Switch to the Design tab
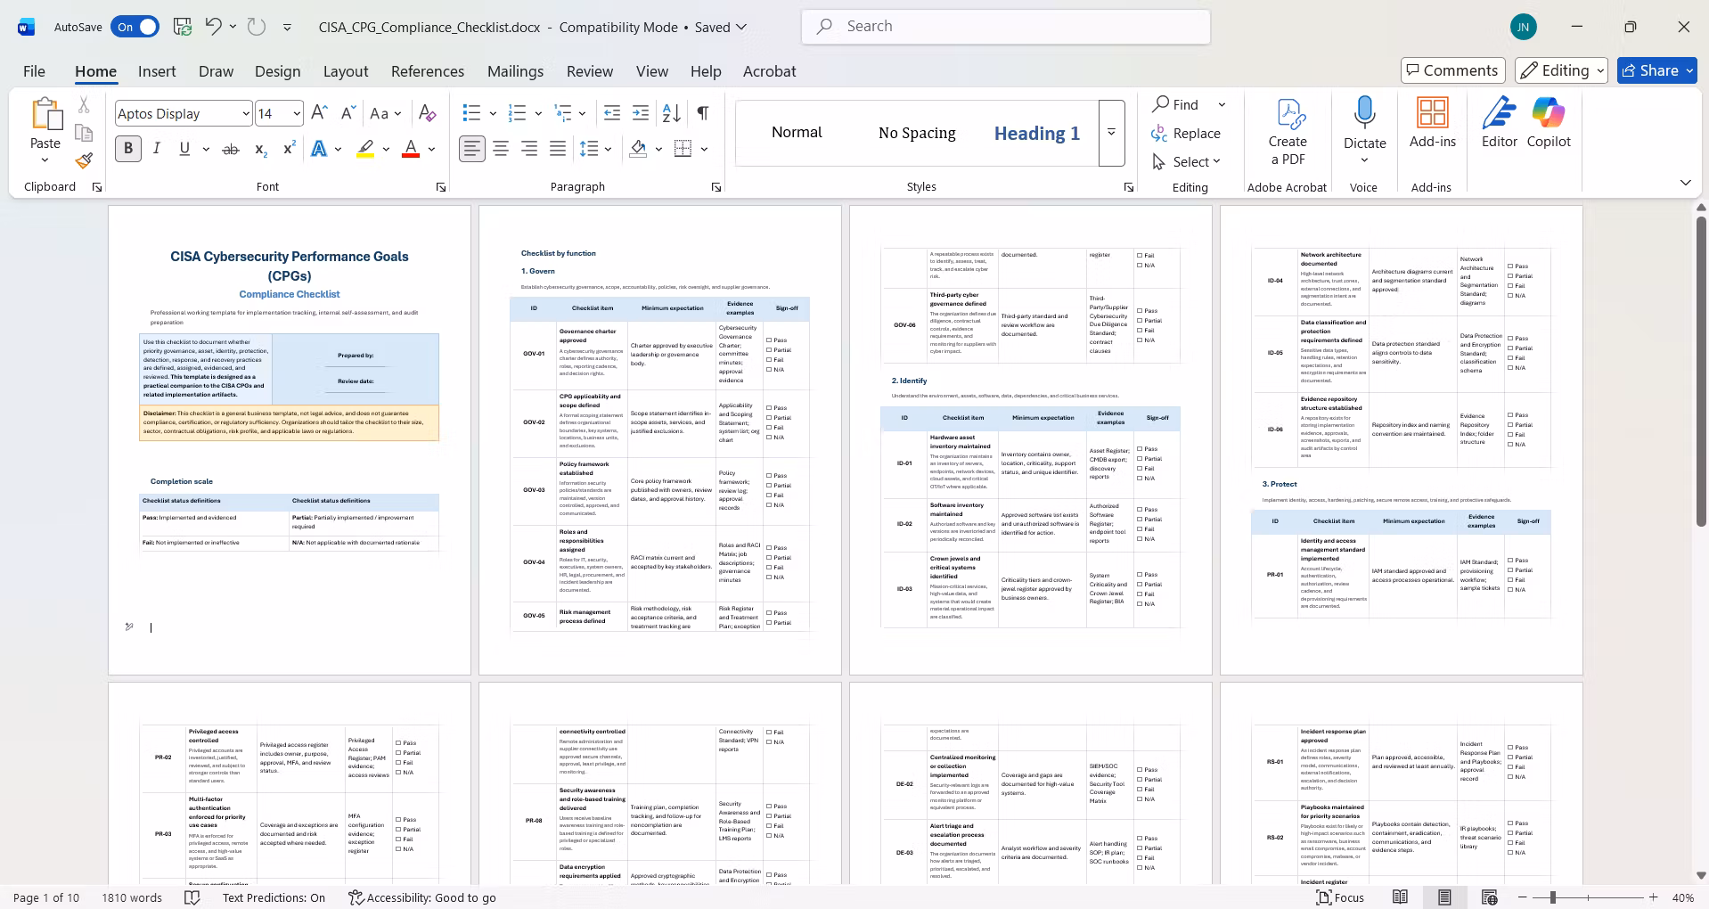The width and height of the screenshot is (1709, 909). [x=277, y=71]
